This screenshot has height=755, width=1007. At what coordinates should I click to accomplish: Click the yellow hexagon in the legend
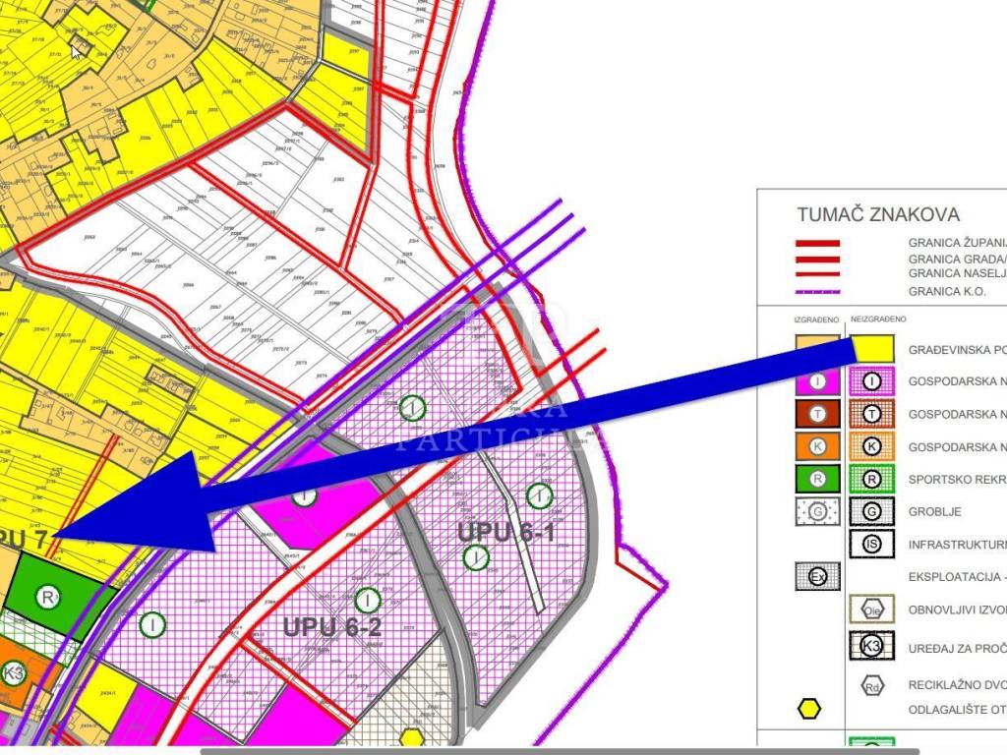tap(808, 708)
